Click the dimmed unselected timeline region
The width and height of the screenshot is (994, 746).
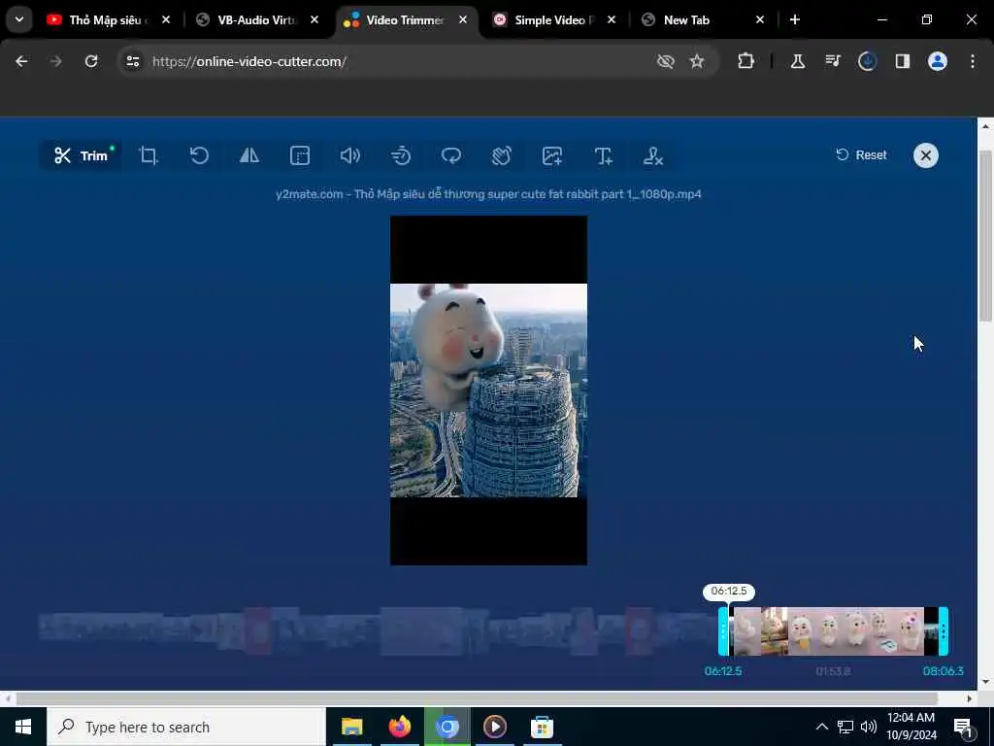click(x=378, y=631)
